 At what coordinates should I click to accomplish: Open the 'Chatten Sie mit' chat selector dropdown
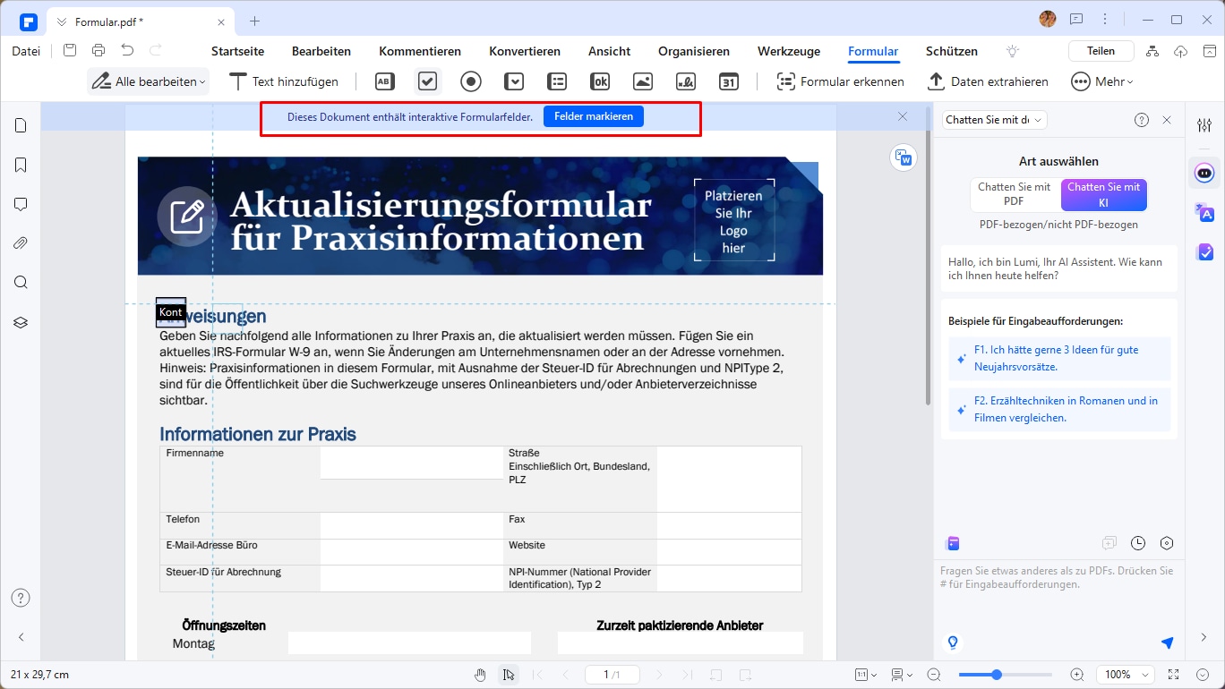pos(994,119)
